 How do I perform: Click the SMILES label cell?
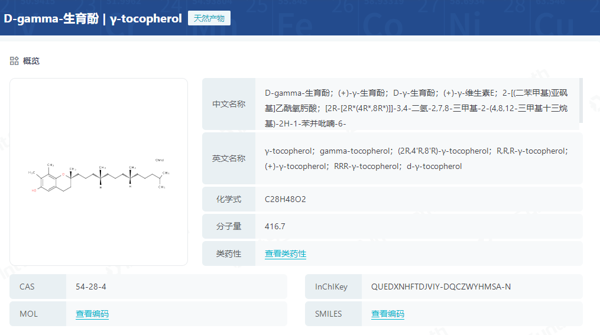pyautogui.click(x=333, y=314)
